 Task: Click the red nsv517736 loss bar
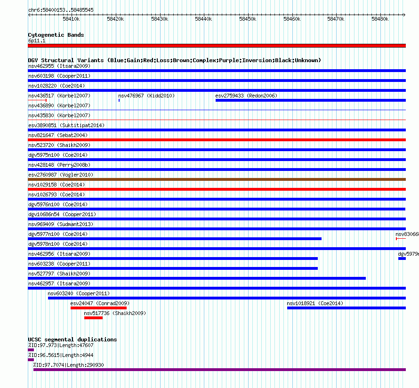click(x=94, y=318)
